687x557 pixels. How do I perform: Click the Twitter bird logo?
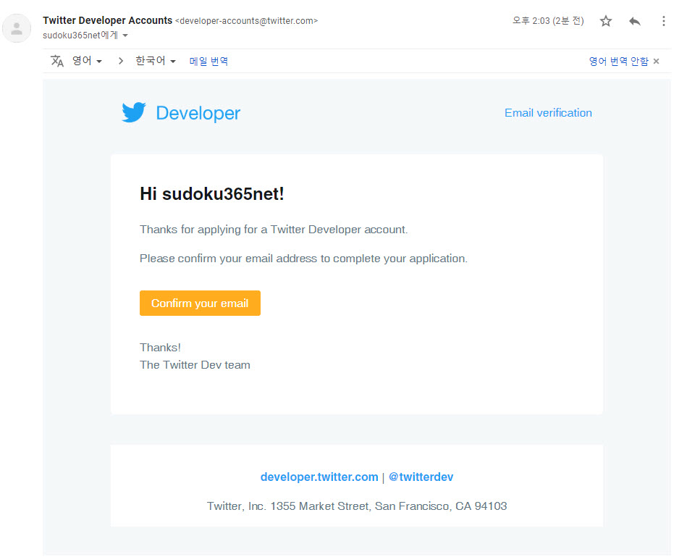pos(134,112)
